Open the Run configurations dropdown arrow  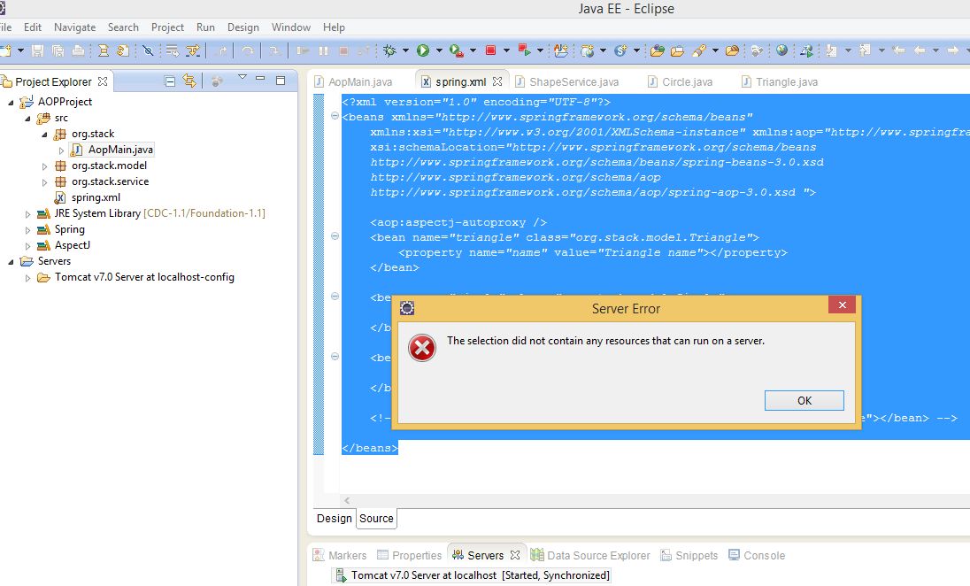click(x=439, y=50)
